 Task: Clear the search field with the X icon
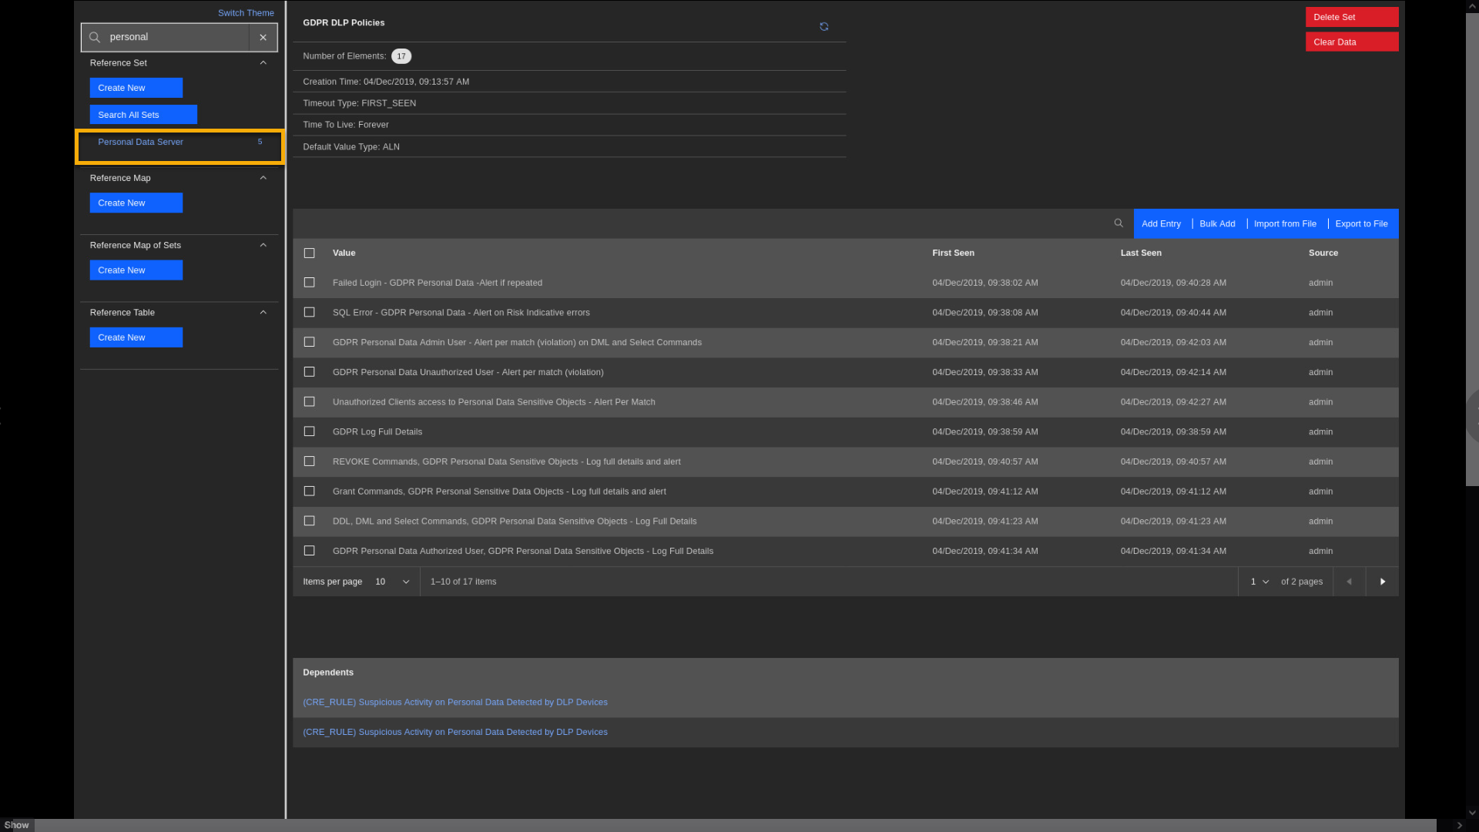pyautogui.click(x=263, y=37)
